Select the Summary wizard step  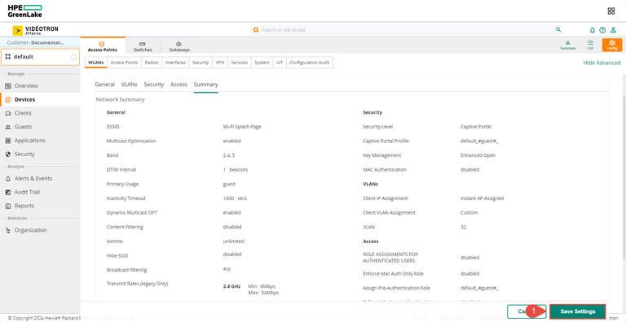point(205,85)
